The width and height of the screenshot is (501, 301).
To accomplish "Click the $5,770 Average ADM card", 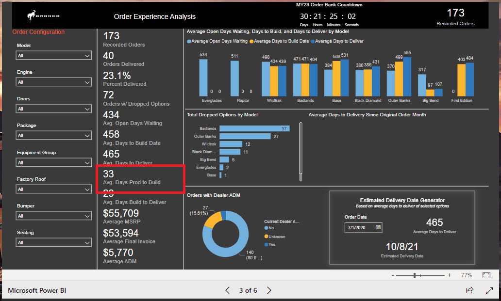I will click(120, 256).
